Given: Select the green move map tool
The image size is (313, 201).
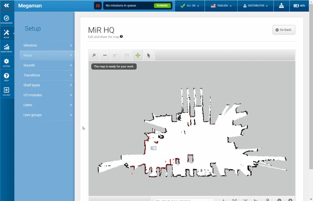Looking at the screenshot, I should 138,55.
